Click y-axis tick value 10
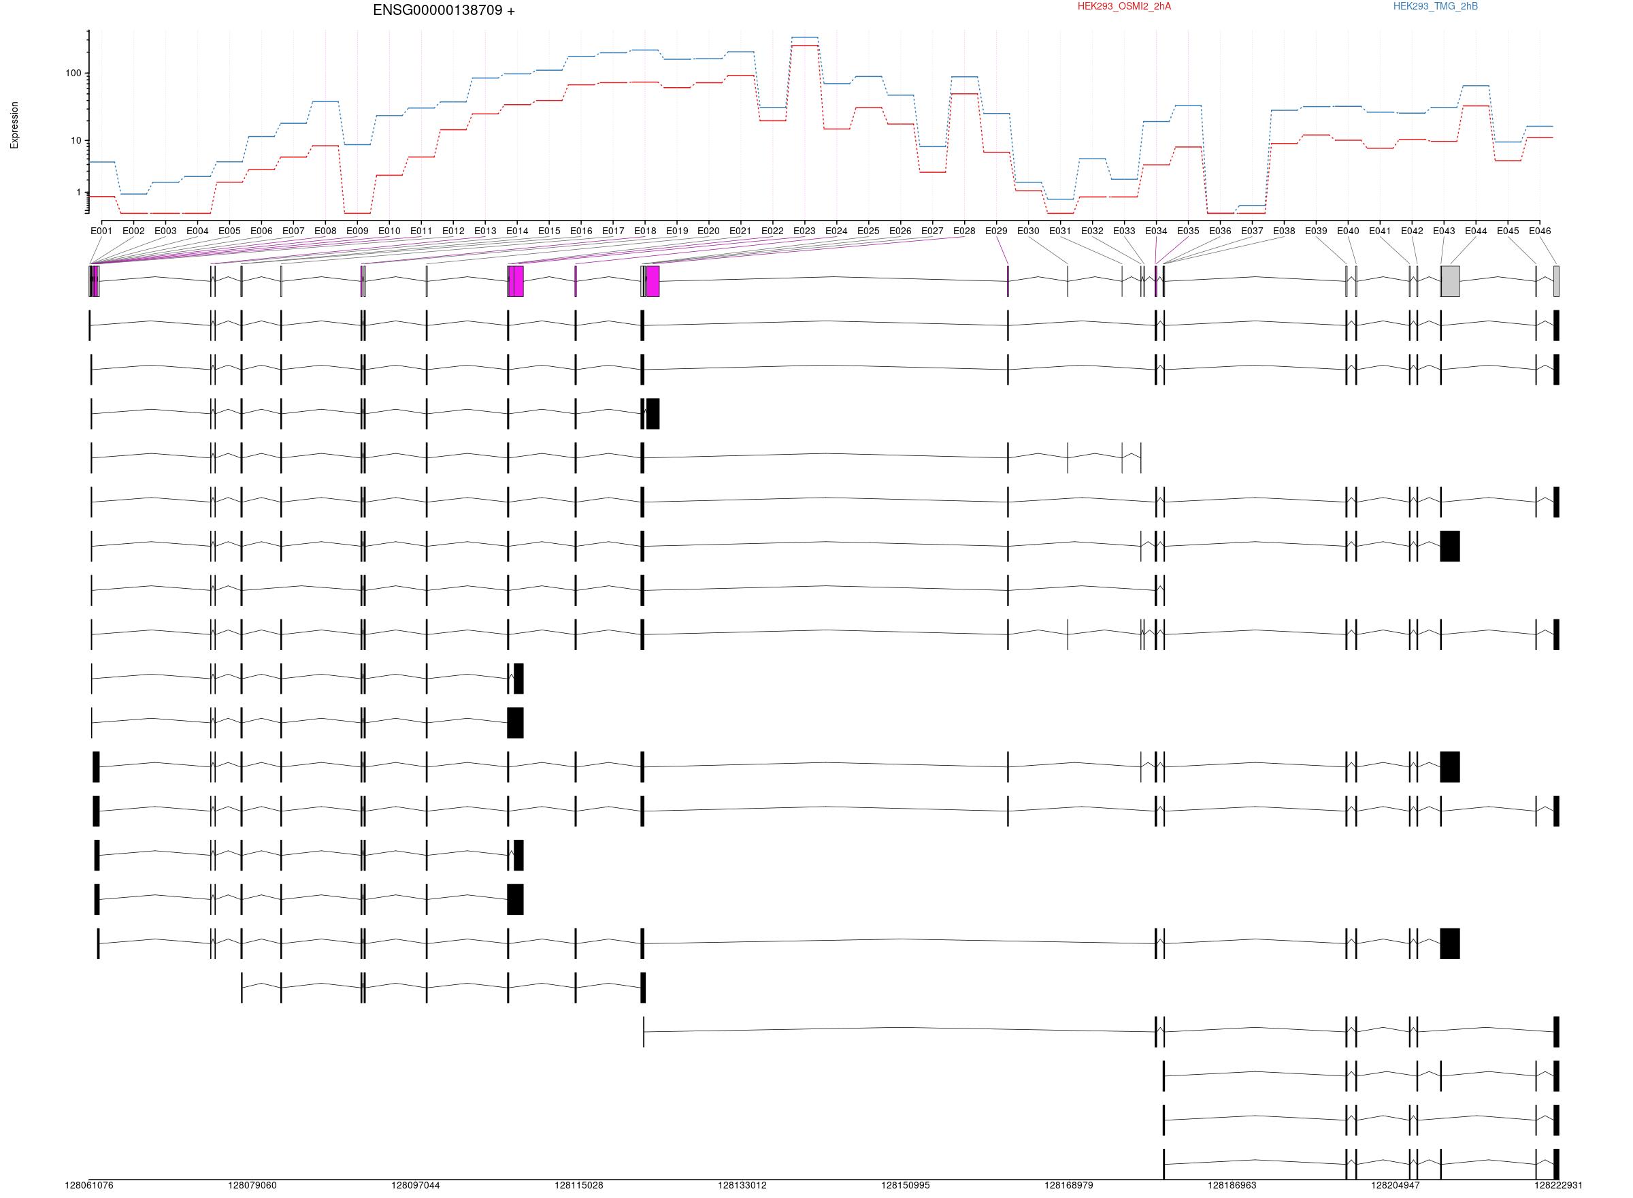Screen dimensions: 1633x1198 pyautogui.click(x=76, y=141)
